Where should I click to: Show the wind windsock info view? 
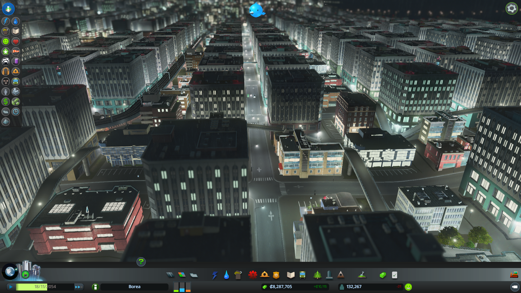coord(16,51)
